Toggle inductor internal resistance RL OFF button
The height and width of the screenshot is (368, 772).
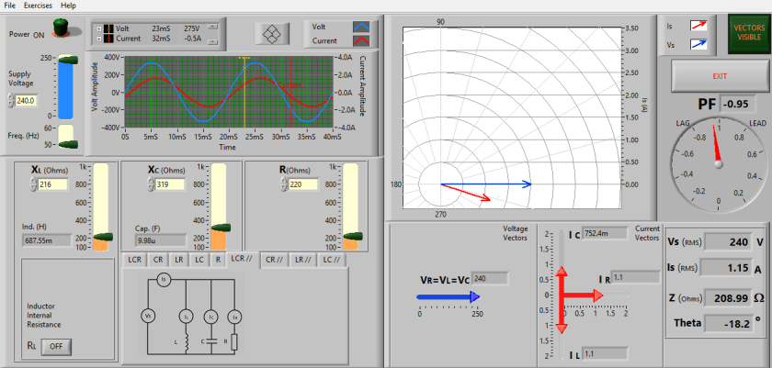[x=56, y=346]
